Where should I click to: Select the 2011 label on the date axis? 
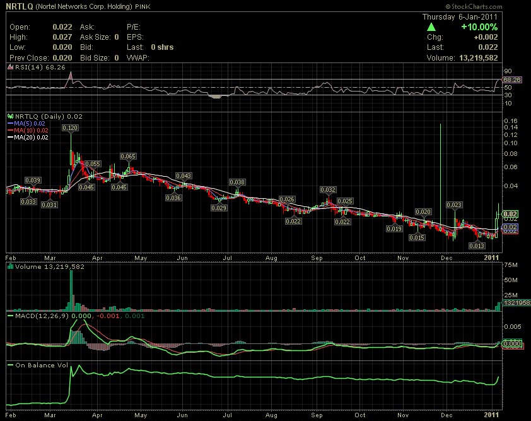pos(491,258)
